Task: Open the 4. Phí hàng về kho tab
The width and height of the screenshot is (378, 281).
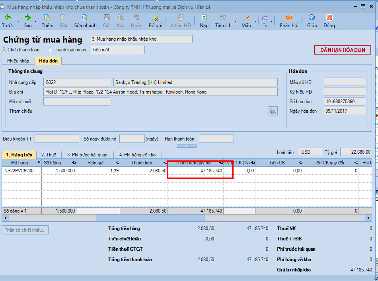Action: (137, 154)
